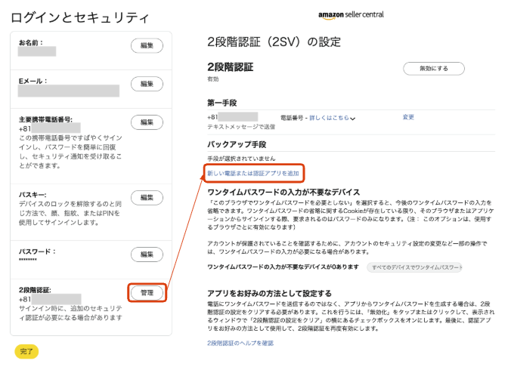511x367 pixels.
Task: Click the yellow 完了 button
Action: [26, 351]
